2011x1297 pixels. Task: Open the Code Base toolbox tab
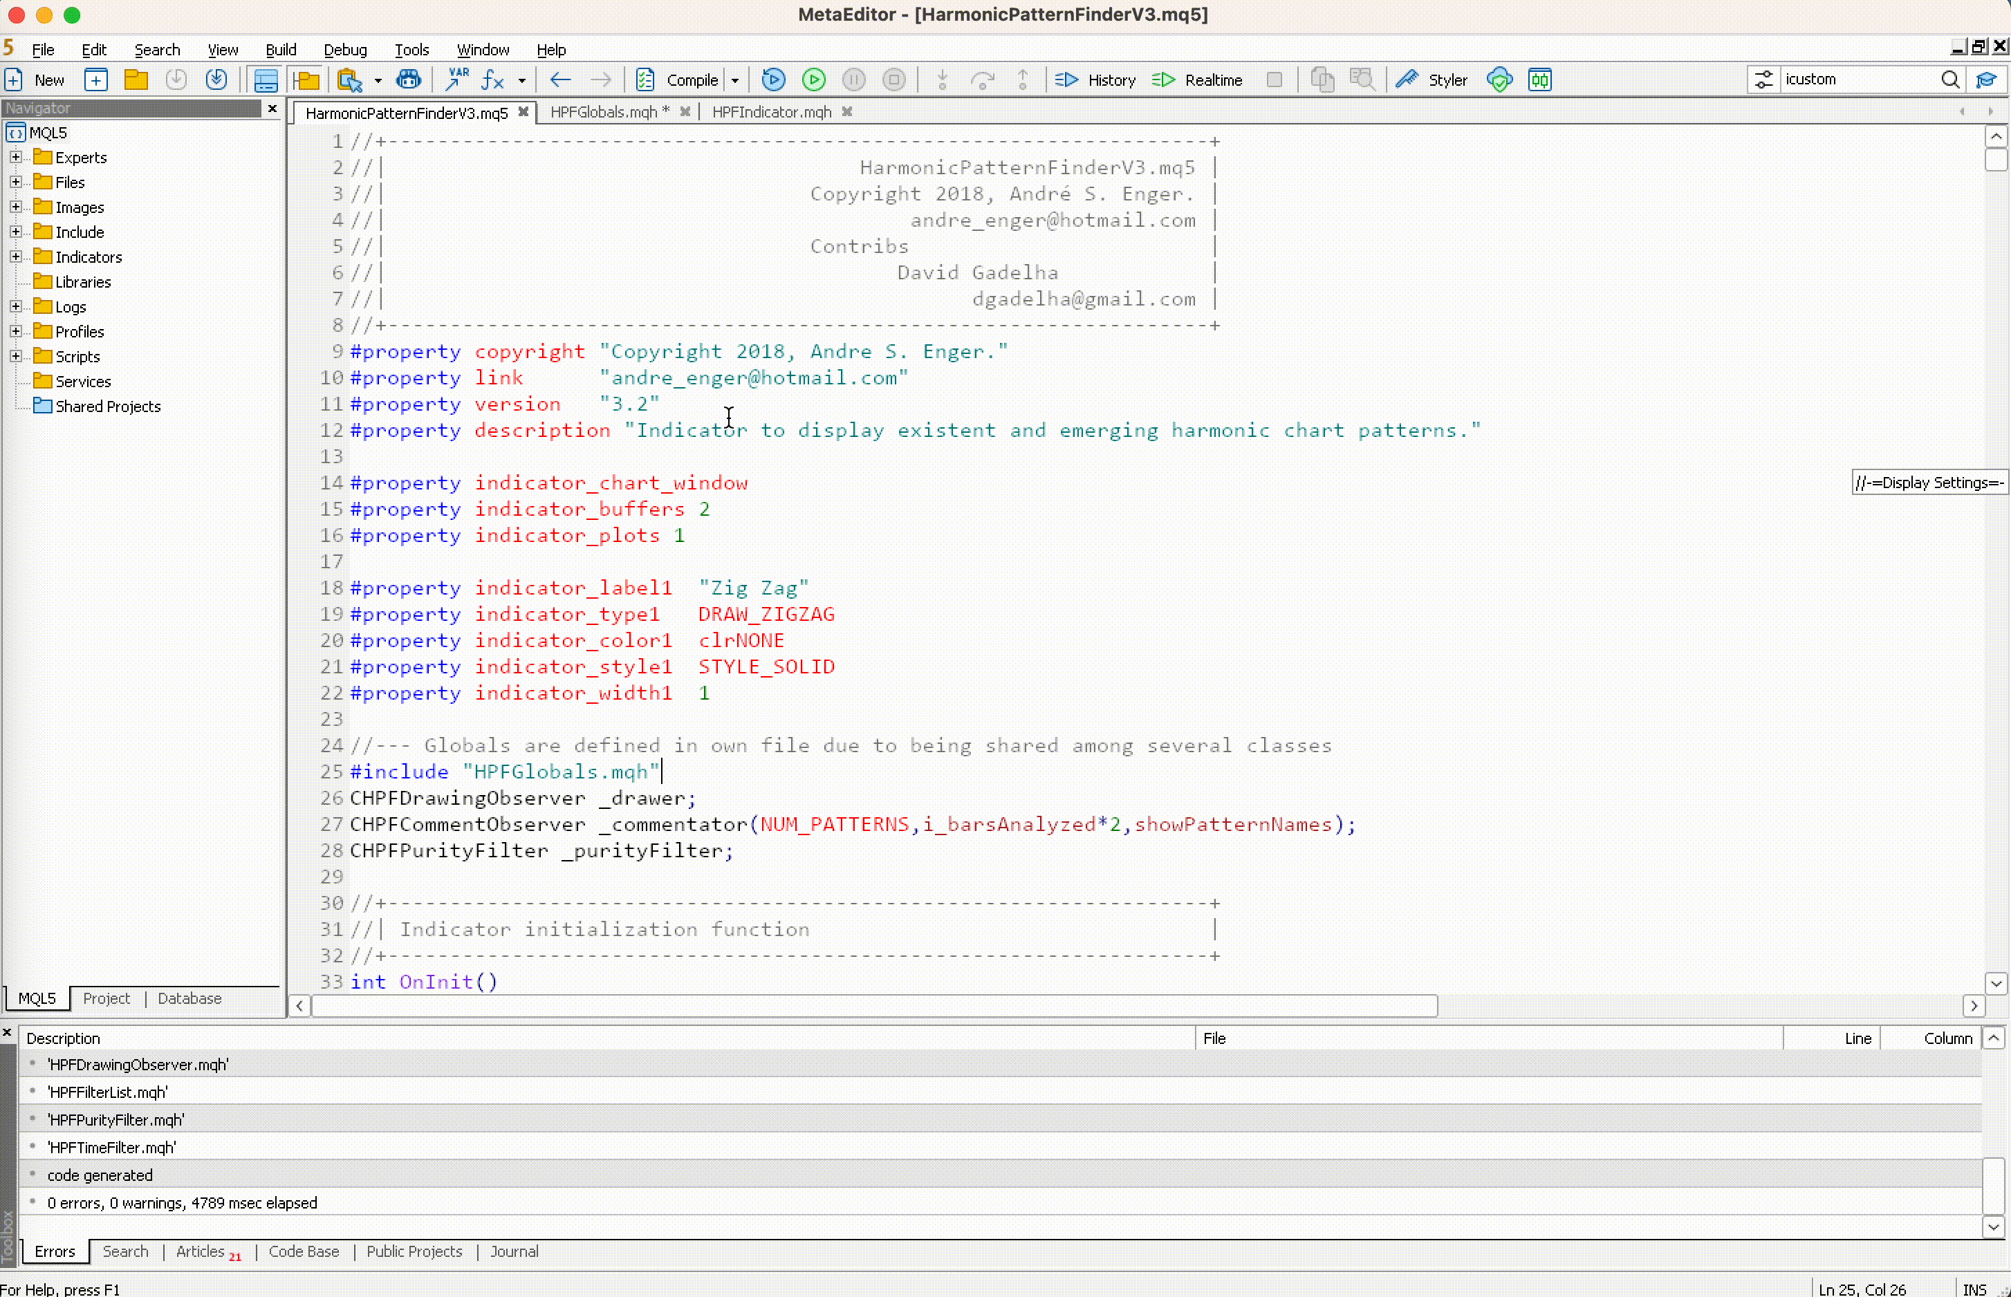(x=304, y=1252)
